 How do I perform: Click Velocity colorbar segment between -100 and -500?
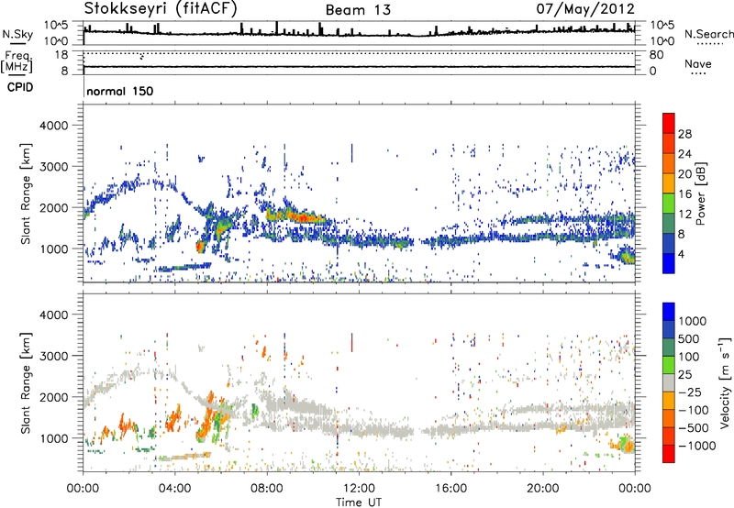pyautogui.click(x=669, y=419)
